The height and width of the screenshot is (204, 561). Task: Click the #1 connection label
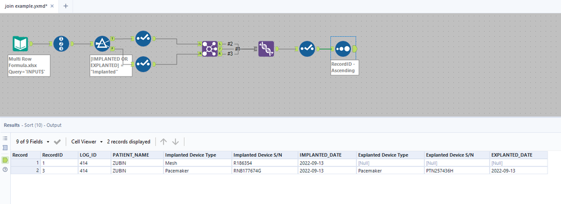(x=238, y=49)
